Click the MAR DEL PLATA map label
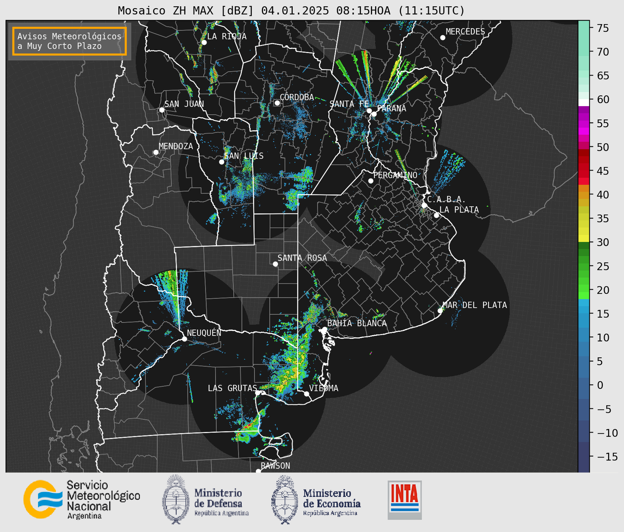Image resolution: width=624 pixels, height=532 pixels. tap(475, 305)
